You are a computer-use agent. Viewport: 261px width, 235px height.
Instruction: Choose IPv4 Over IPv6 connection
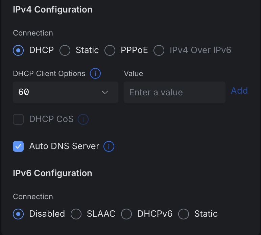click(159, 50)
